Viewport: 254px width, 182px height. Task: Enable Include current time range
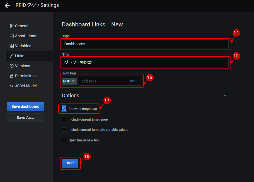(64, 119)
